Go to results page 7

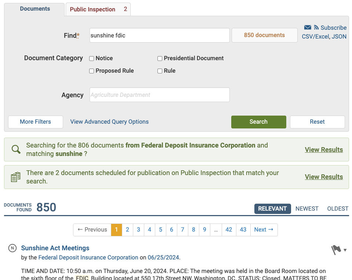click(182, 230)
